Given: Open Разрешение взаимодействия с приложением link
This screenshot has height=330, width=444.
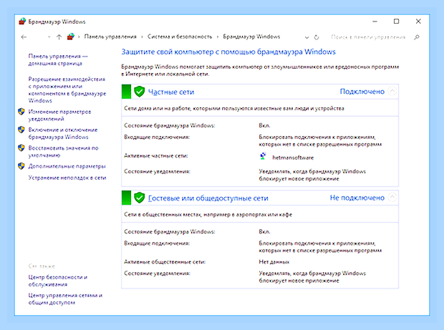Looking at the screenshot, I should click(x=67, y=89).
